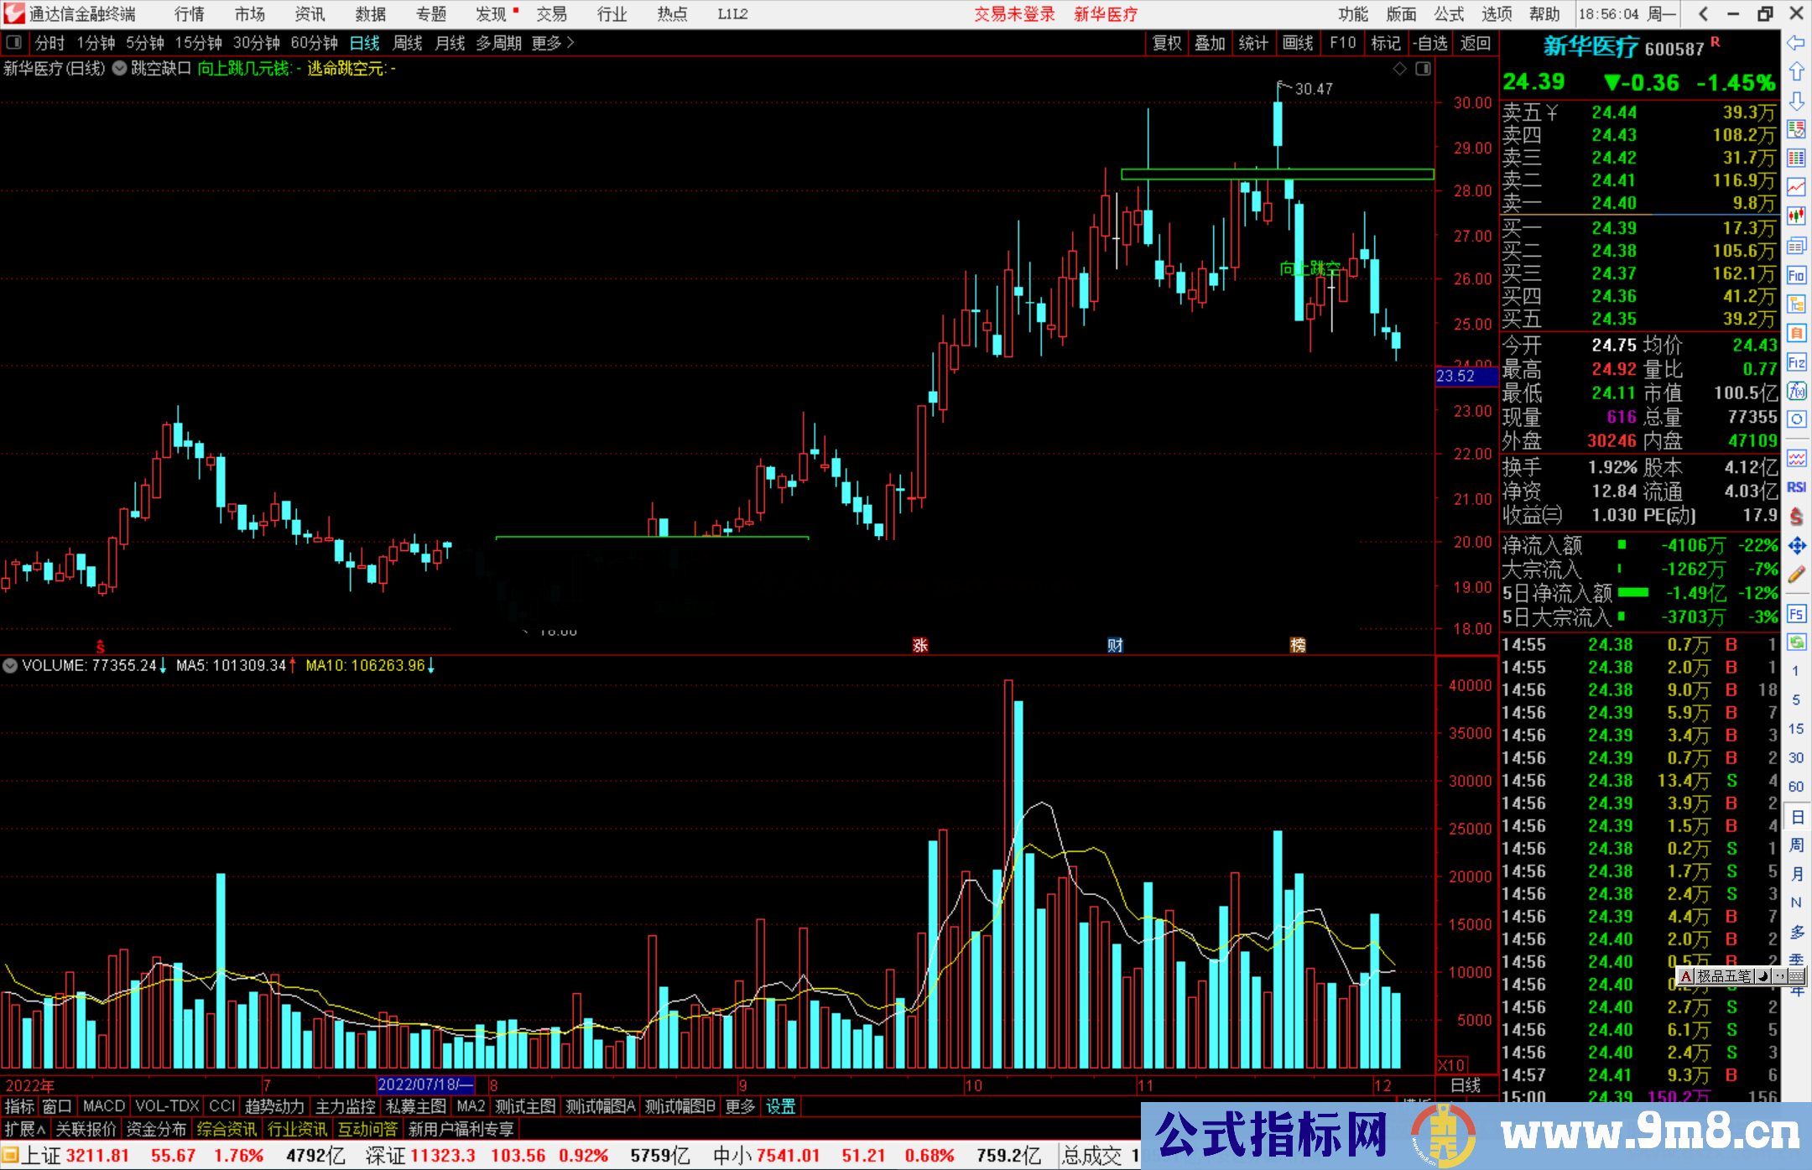Screen dimensions: 1812x1170
Task: Click the back arrow icon in right sidebar
Action: 1795,43
